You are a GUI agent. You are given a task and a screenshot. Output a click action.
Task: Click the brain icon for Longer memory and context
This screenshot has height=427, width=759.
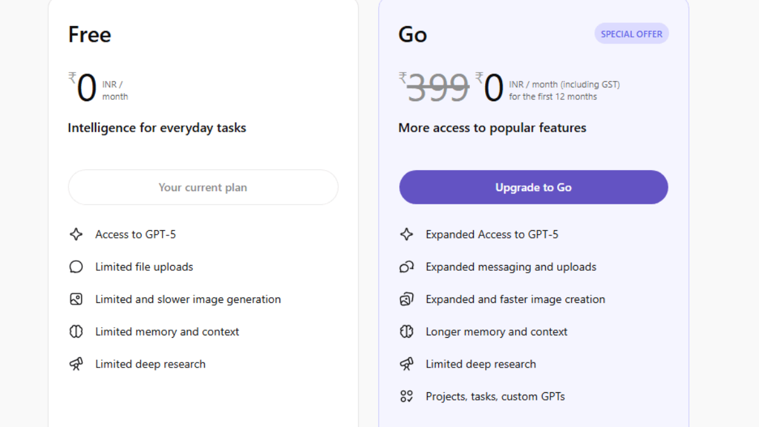point(406,331)
